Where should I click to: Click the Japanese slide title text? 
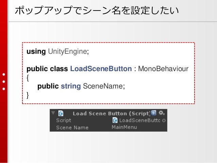point(97,10)
